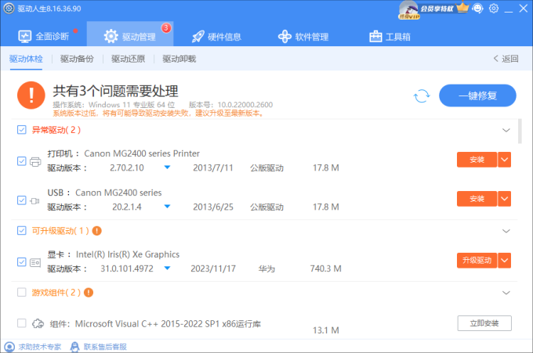Click the 求助技术专家 support icon
Screen dimensions: 533x353
[x=9, y=347]
